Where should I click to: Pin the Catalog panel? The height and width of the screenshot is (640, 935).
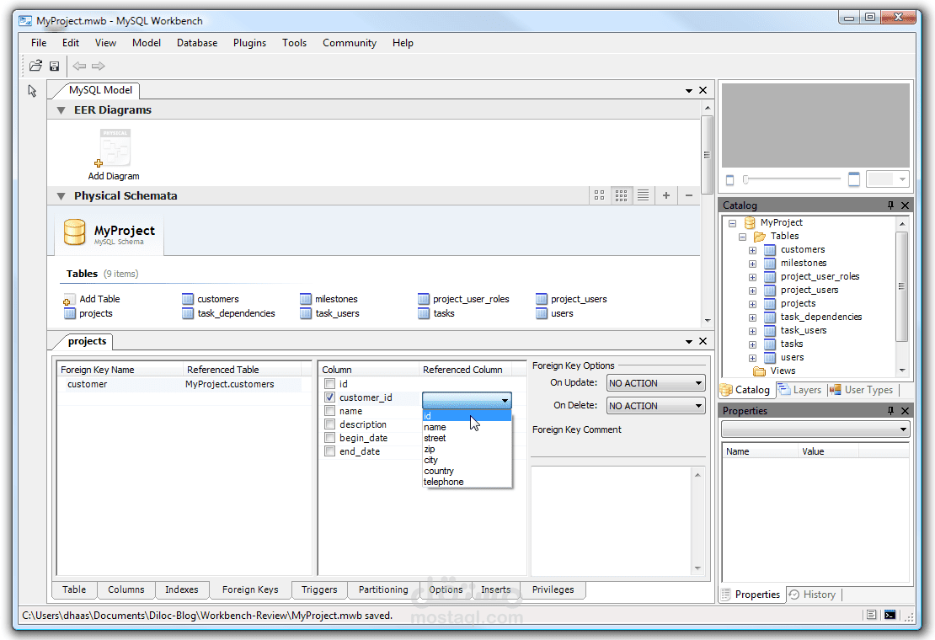click(x=891, y=205)
